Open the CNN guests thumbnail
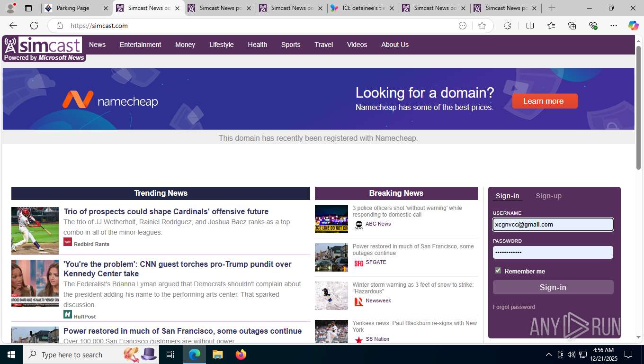 pyautogui.click(x=35, y=283)
